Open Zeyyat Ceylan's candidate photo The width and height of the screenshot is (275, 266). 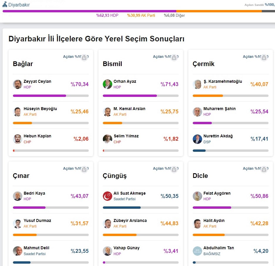pos(18,84)
